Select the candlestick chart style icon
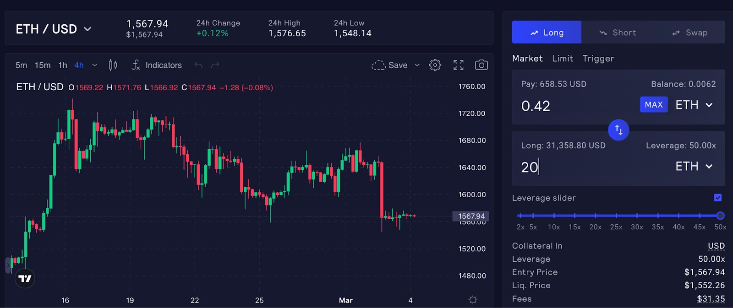The height and width of the screenshot is (308, 733). pos(113,65)
